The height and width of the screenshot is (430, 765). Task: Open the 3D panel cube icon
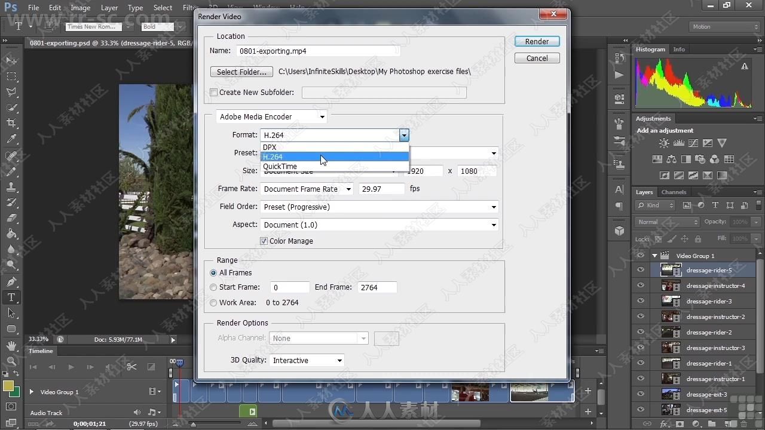coord(619,231)
